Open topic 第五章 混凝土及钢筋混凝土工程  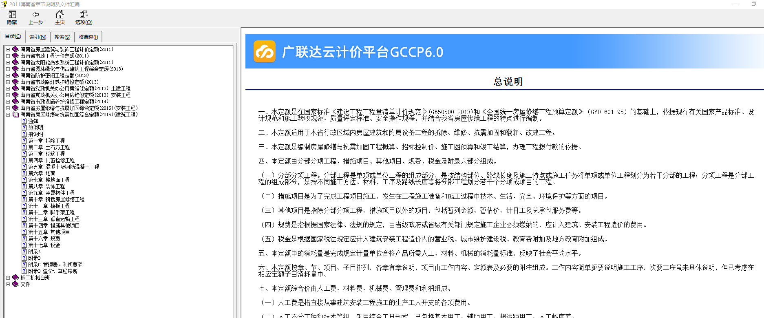coord(64,167)
